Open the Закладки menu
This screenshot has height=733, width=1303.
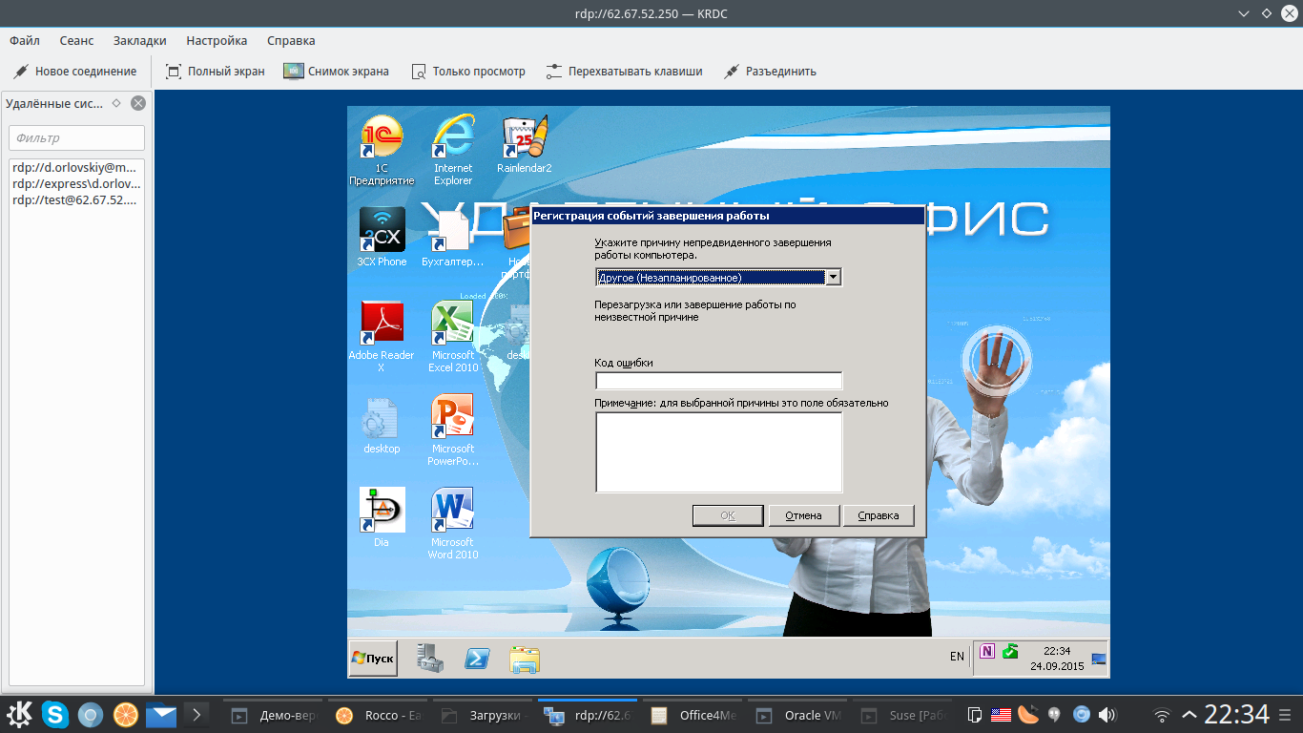[139, 40]
